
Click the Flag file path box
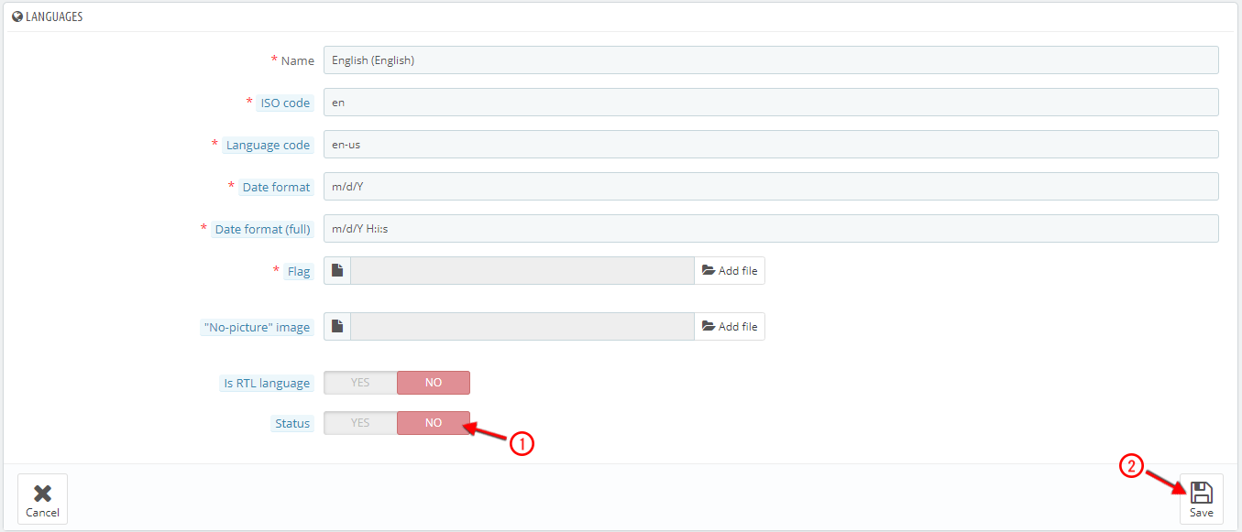coord(522,271)
